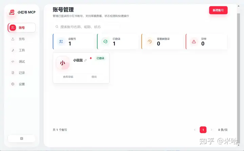This screenshot has height=151, width=244.
Task: Click the 新增账号 button
Action: 218,10
